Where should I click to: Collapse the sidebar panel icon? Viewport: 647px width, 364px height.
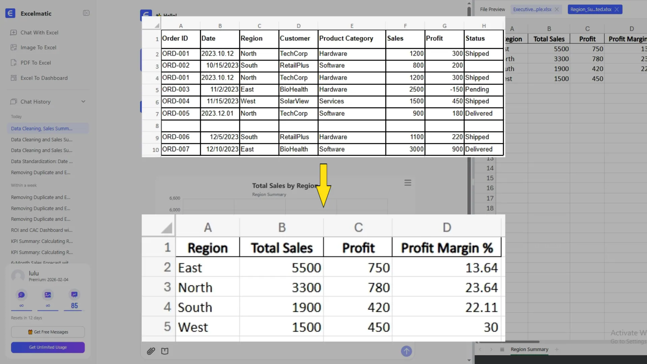click(x=86, y=13)
